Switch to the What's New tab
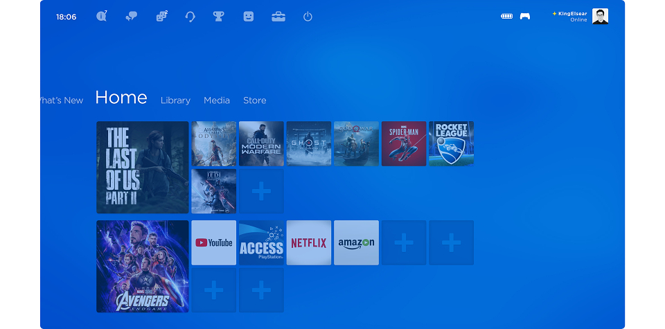 (x=62, y=100)
